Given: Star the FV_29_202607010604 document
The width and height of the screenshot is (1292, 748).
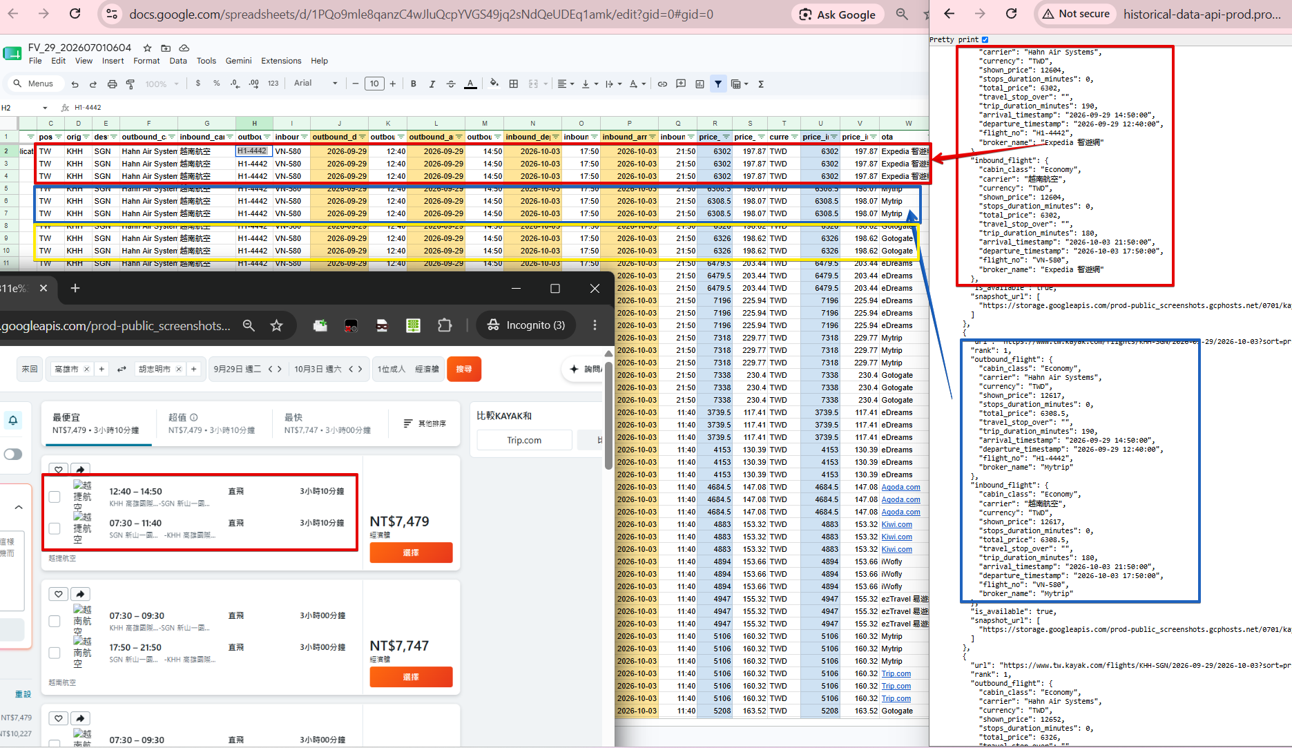Looking at the screenshot, I should pyautogui.click(x=147, y=48).
